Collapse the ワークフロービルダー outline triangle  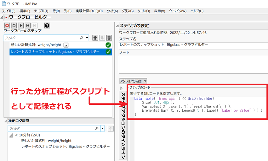point(2,17)
